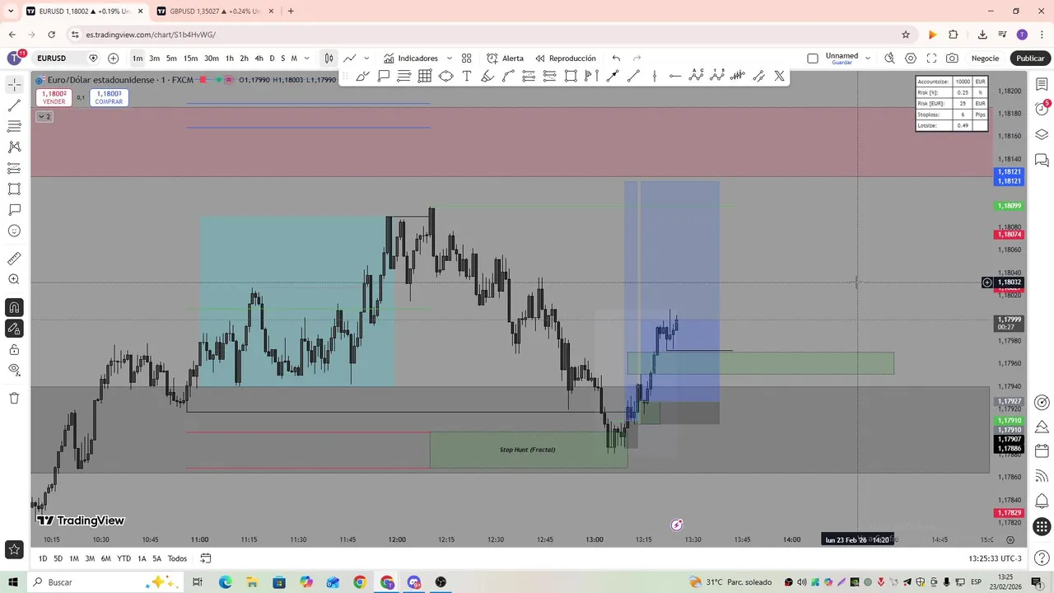
Task: Toggle magnet mode in left sidebar
Action: tap(14, 307)
